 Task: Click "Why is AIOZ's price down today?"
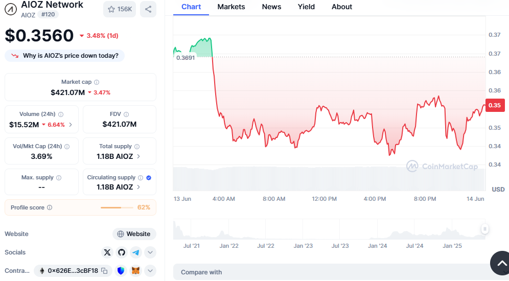(x=65, y=56)
